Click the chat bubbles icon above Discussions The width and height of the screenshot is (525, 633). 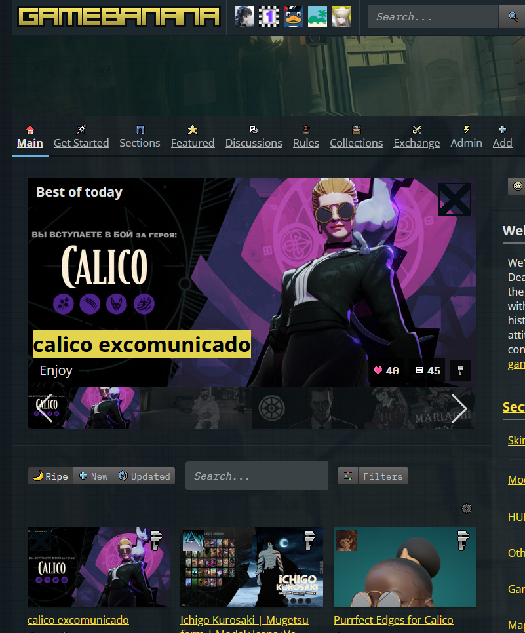pyautogui.click(x=254, y=130)
